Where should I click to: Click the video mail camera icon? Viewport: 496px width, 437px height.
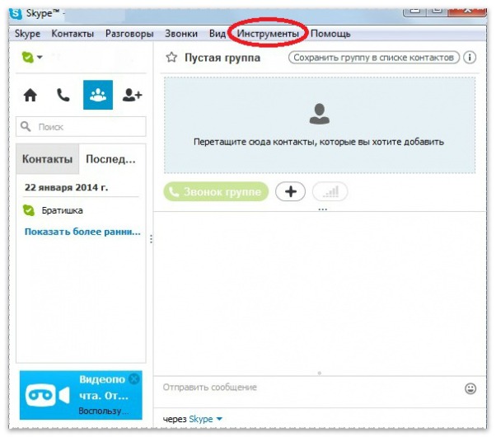coord(48,396)
